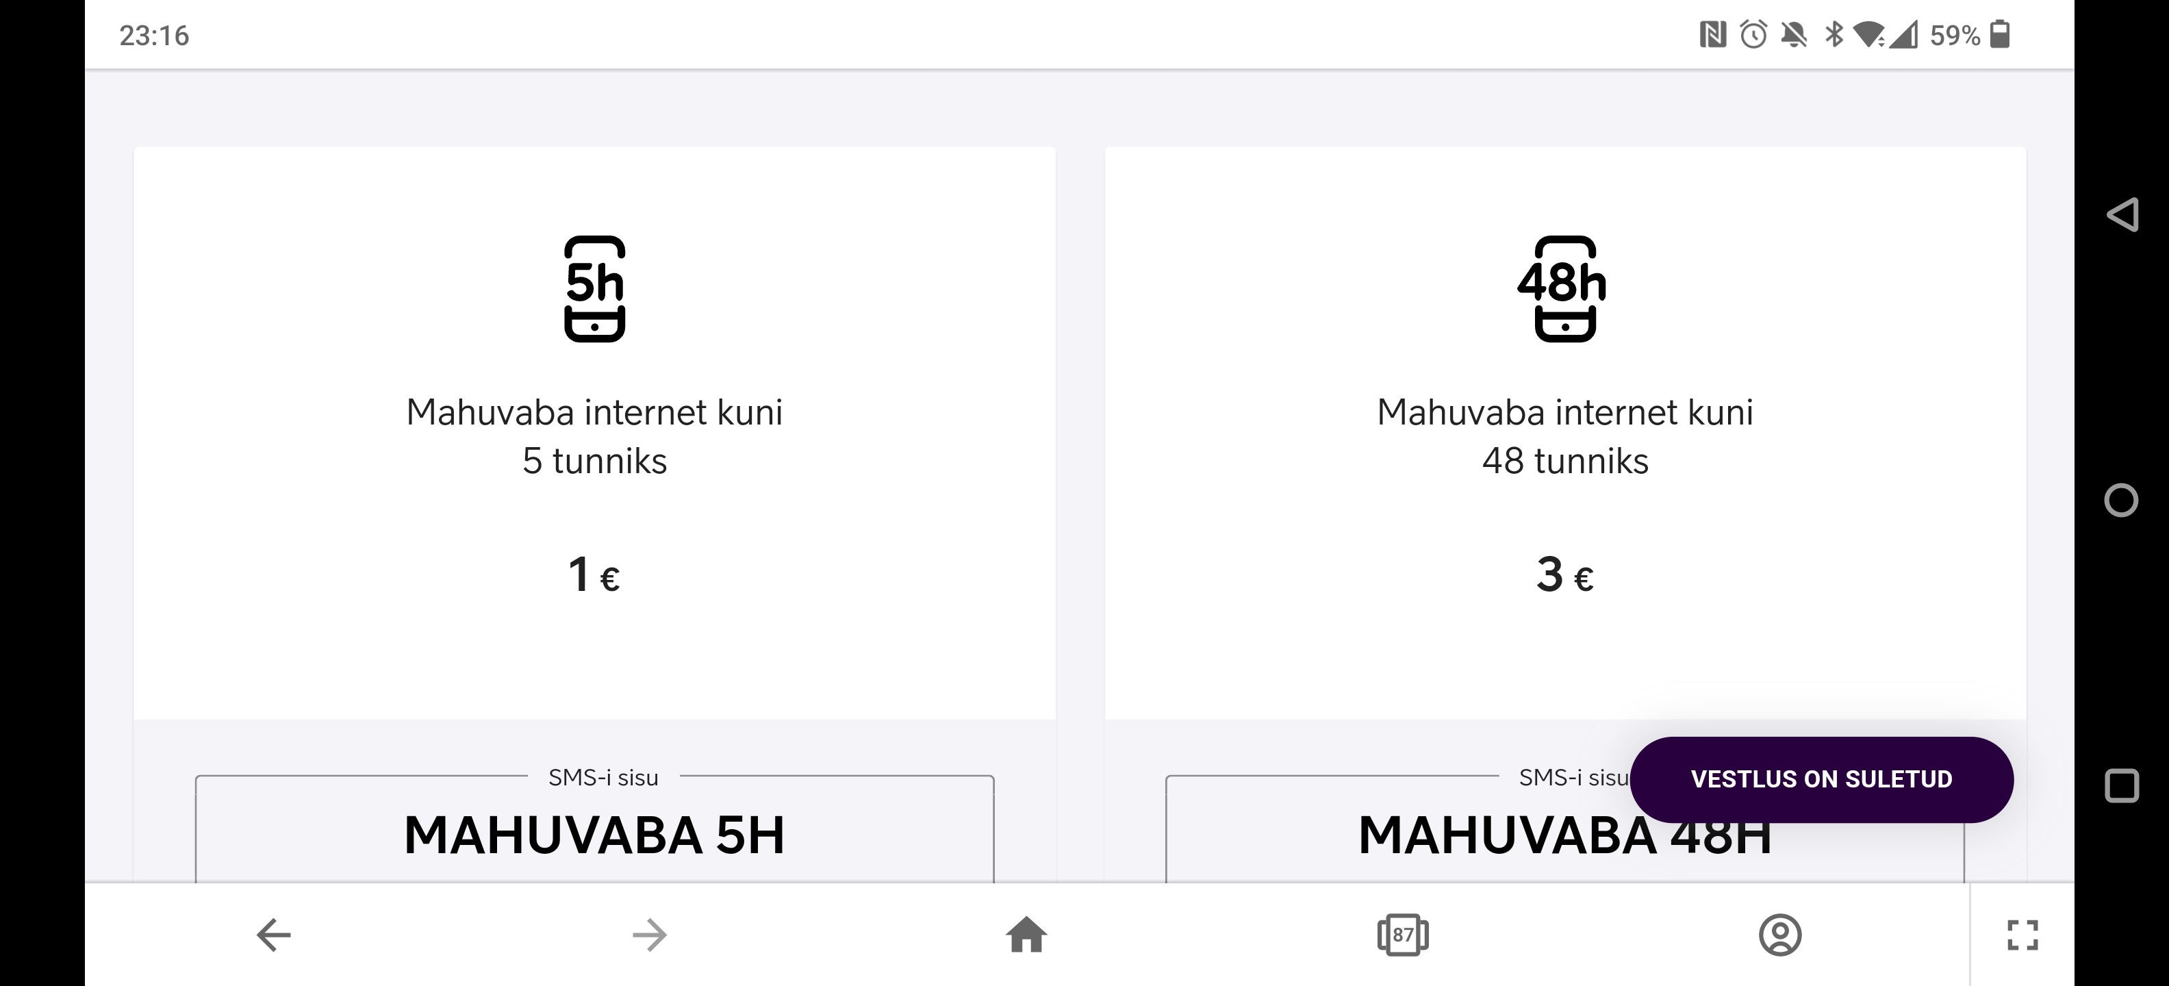Tap the Android recent apps square
Viewport: 2169px width, 986px height.
2122,785
